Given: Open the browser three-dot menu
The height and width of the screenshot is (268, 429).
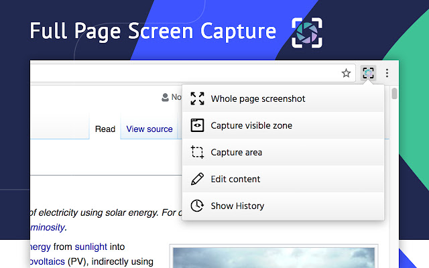Looking at the screenshot, I should pyautogui.click(x=387, y=73).
